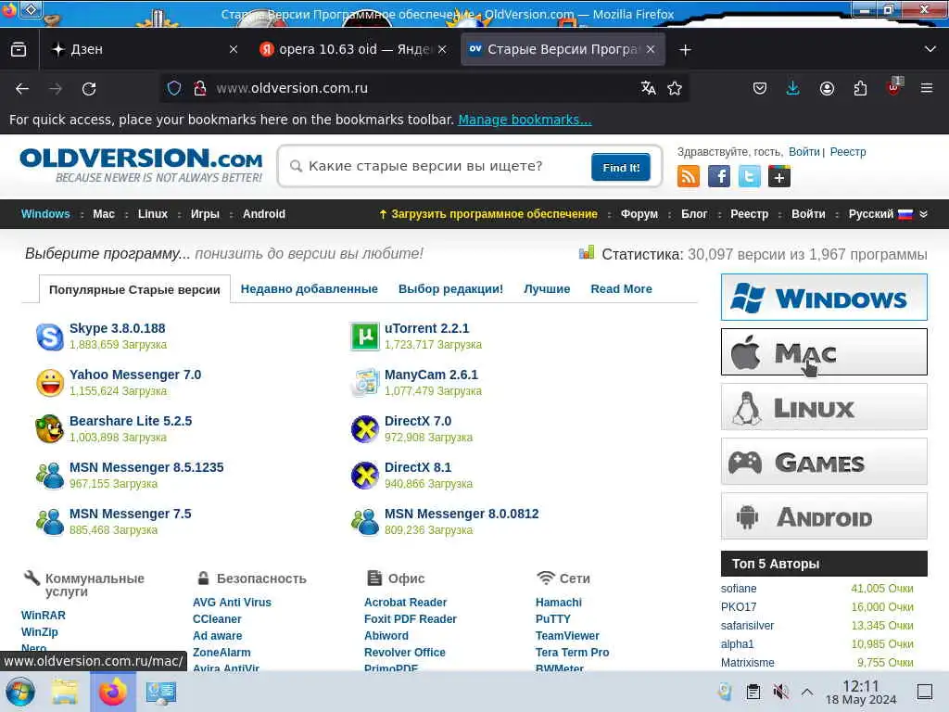Click the Войти link beside Реестр in the guest greeting
This screenshot has height=712, width=949.
point(803,152)
